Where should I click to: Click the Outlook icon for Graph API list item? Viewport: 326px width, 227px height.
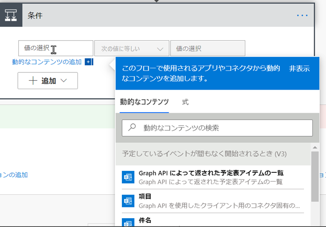[x=128, y=177]
